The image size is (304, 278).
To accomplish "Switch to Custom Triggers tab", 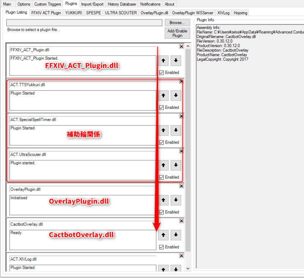I will pyautogui.click(x=47, y=4).
